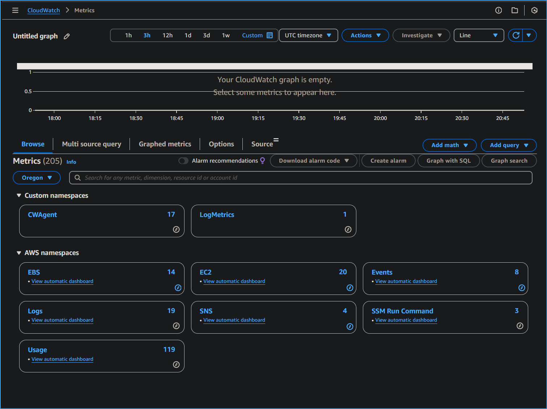Image resolution: width=547 pixels, height=409 pixels.
Task: Collapse the AWS namespaces section
Action: pos(19,253)
